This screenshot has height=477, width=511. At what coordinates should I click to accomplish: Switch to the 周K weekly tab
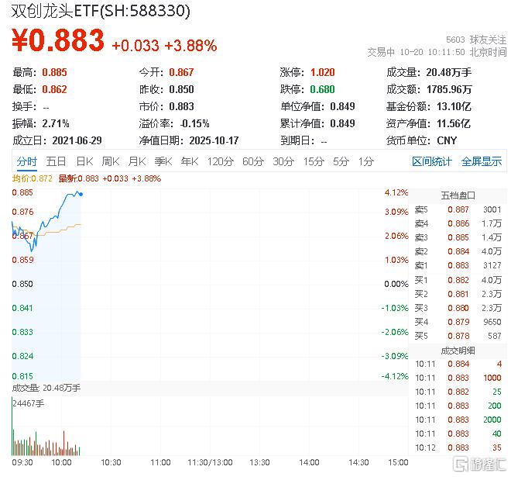111,161
